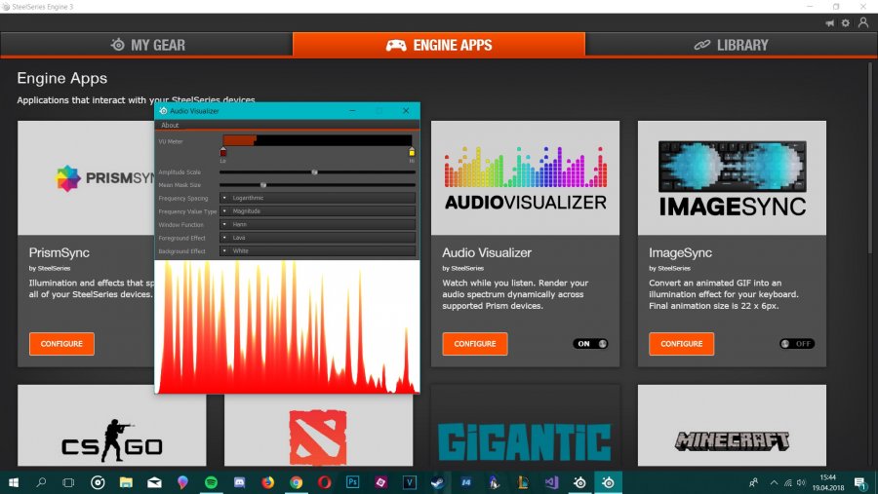Image resolution: width=878 pixels, height=494 pixels.
Task: Launch Discord from the taskbar
Action: click(240, 482)
